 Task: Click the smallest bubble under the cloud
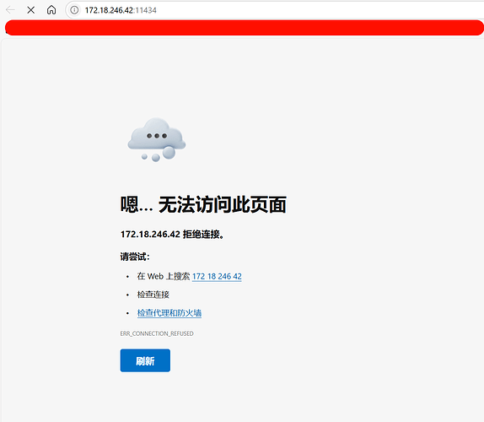(144, 157)
